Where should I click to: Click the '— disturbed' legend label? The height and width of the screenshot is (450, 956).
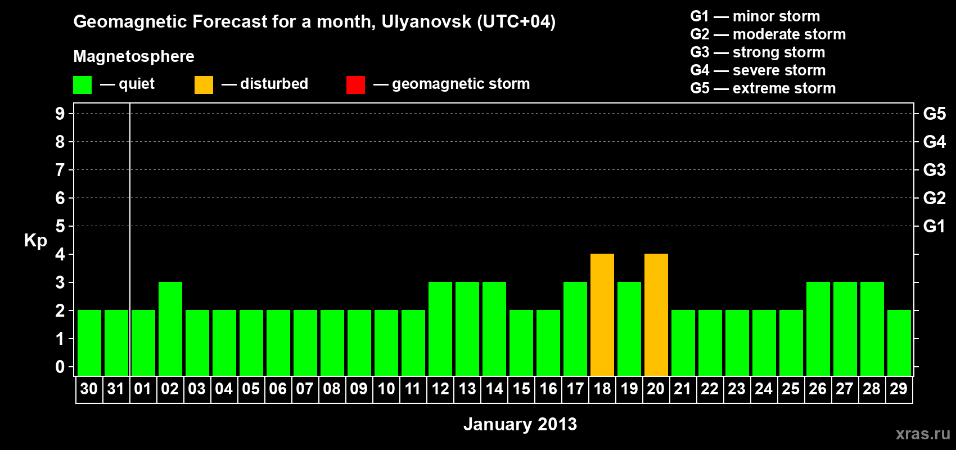tap(265, 84)
